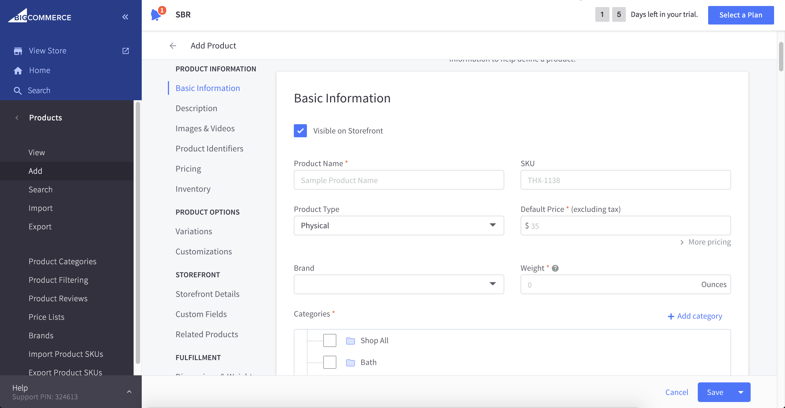Image resolution: width=785 pixels, height=408 pixels.
Task: Jump to Images & Videos section
Action: (x=205, y=128)
